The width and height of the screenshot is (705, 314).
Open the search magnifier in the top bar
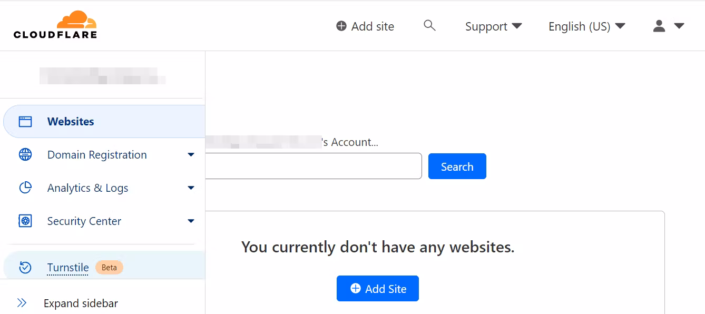point(429,25)
